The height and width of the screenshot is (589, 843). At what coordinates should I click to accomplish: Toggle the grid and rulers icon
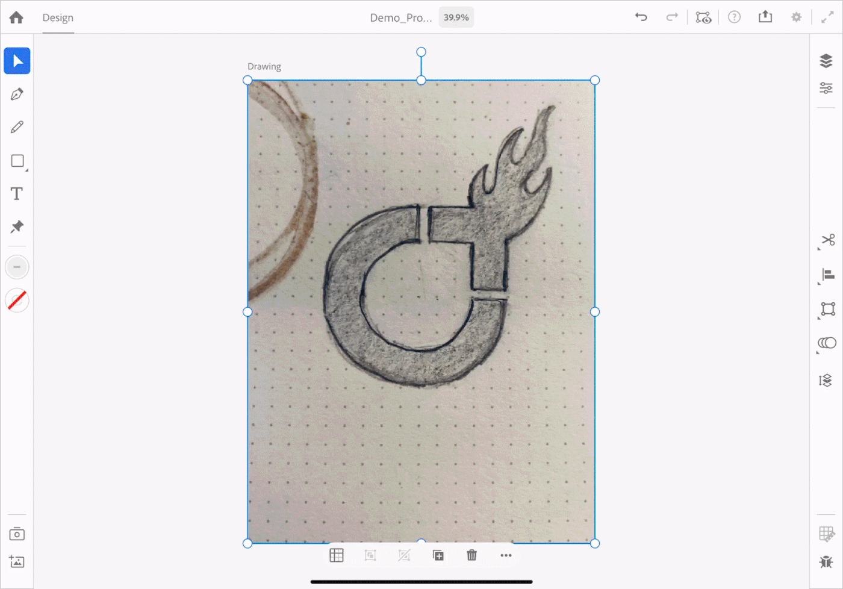tap(827, 534)
